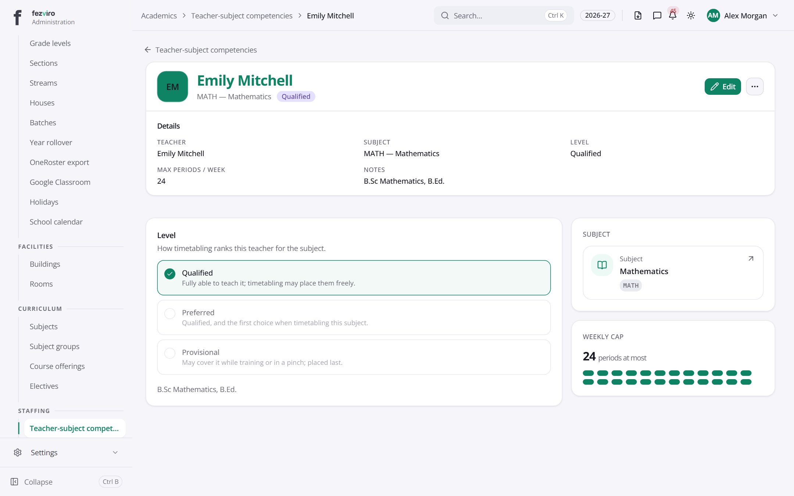Open Subjects under Curriculum
The image size is (794, 496).
tap(43, 327)
